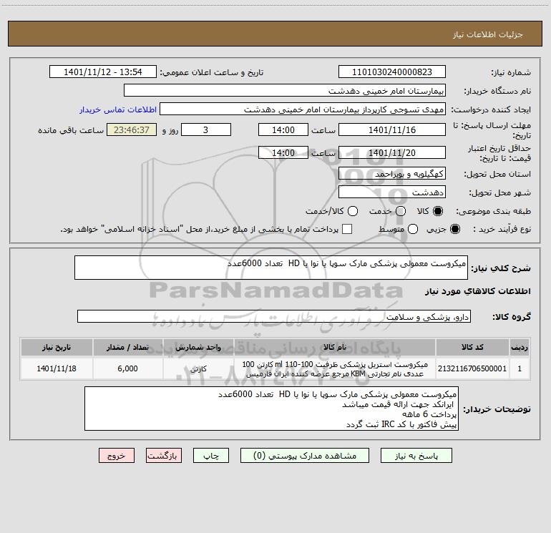Click the quantity cell 6,000
Image resolution: width=551 pixels, height=533 pixels.
tap(127, 368)
